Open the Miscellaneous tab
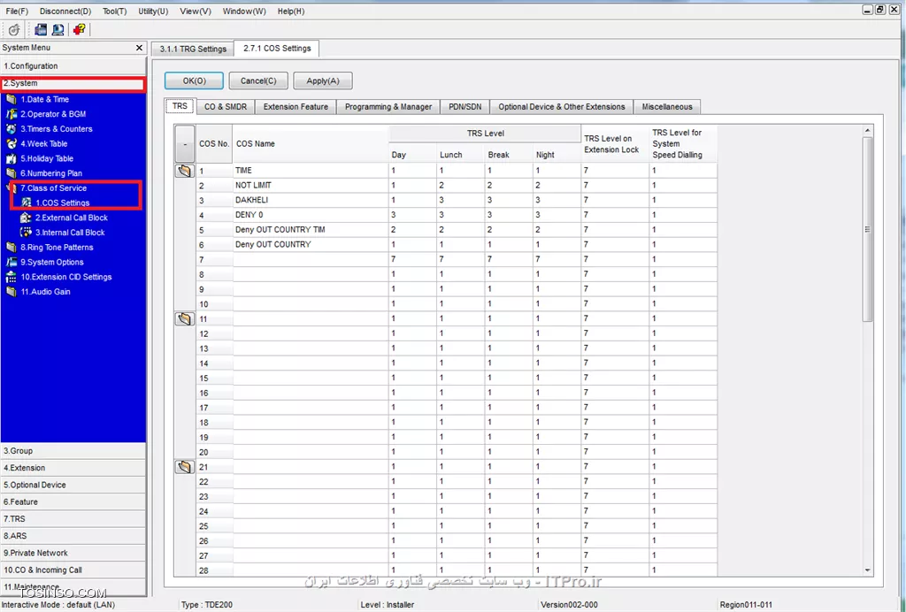906x612 pixels. pyautogui.click(x=667, y=107)
